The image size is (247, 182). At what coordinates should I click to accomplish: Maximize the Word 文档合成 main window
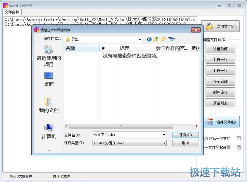tap(229, 6)
